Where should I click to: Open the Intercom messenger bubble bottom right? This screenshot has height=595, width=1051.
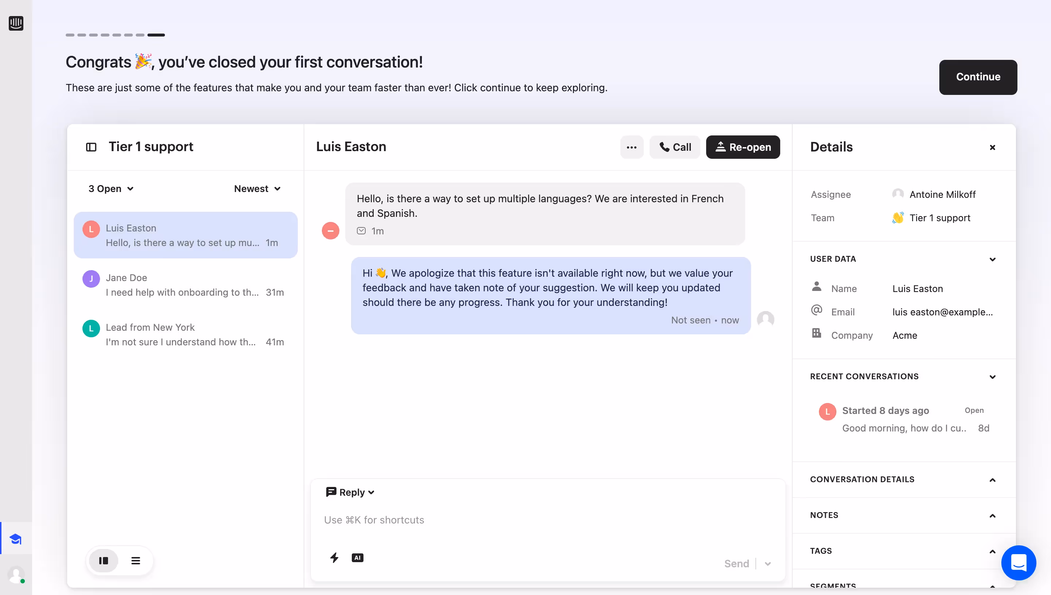[1018, 563]
